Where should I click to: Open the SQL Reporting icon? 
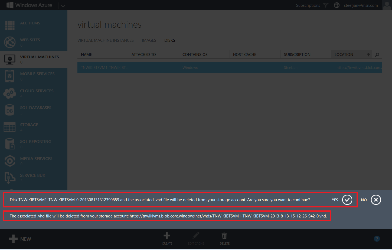click(10, 144)
